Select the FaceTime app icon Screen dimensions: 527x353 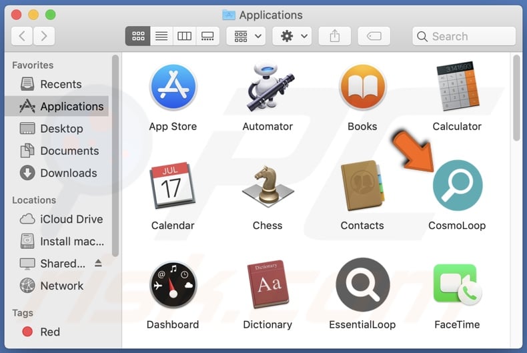pos(457,284)
